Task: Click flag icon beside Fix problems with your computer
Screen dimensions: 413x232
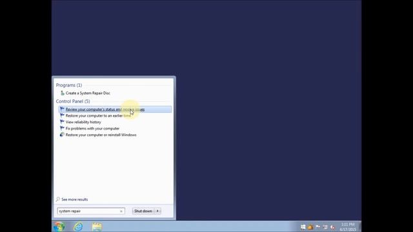Action: [62, 128]
